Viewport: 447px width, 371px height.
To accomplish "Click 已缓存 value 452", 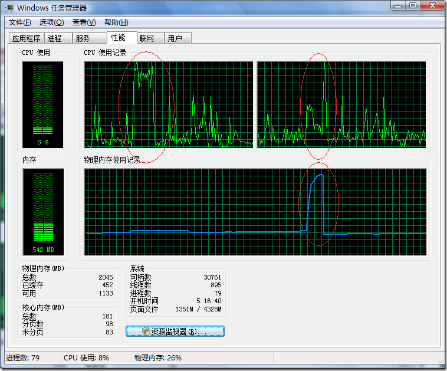I will [107, 285].
